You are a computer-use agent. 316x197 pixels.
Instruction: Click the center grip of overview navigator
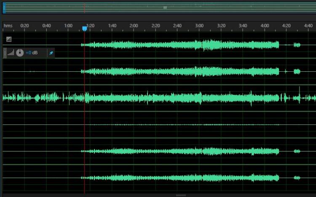pyautogui.click(x=165, y=8)
